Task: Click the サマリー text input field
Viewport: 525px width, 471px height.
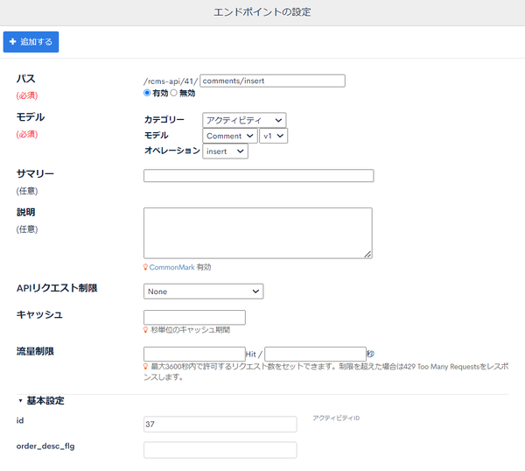Action: (x=258, y=176)
